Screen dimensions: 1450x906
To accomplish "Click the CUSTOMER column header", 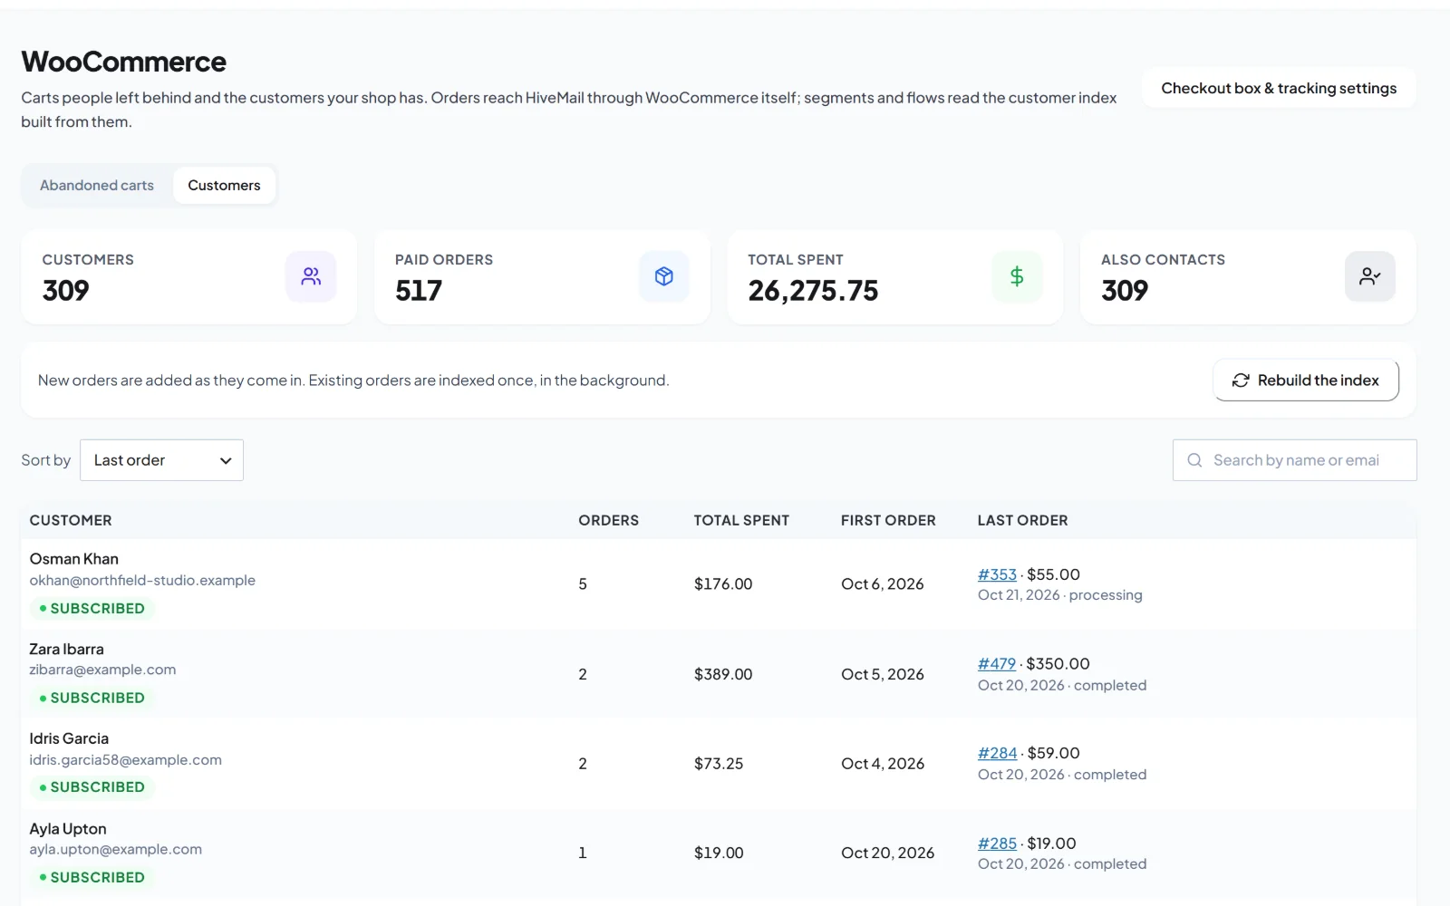I will [71, 521].
